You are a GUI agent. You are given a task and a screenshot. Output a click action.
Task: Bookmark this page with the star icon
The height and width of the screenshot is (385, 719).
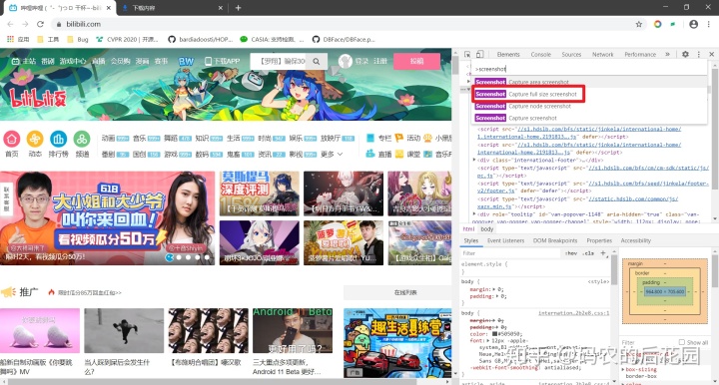pyautogui.click(x=639, y=24)
